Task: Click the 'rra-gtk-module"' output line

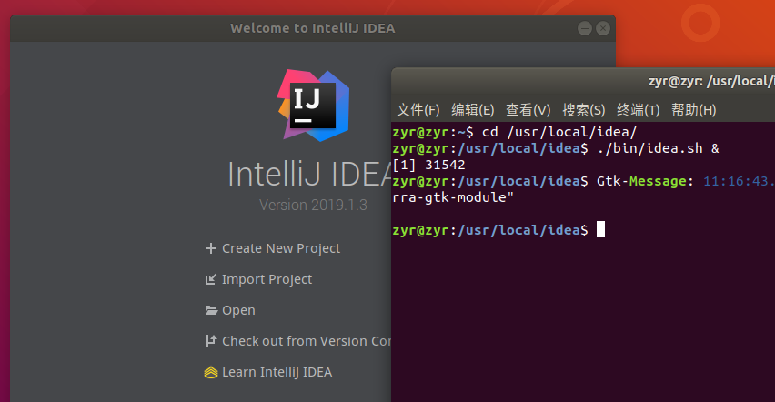Action: [x=453, y=197]
